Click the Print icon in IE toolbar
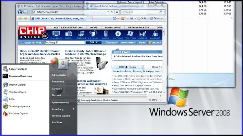The height and width of the screenshot is (136, 243). point(131,18)
